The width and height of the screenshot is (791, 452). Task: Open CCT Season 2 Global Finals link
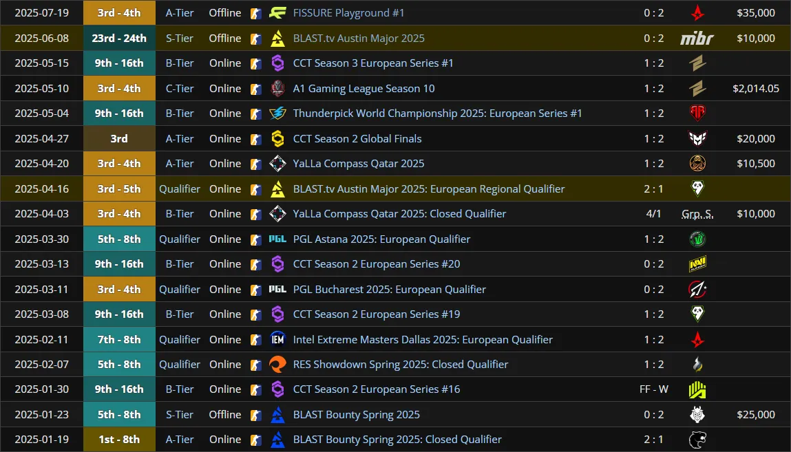point(357,138)
